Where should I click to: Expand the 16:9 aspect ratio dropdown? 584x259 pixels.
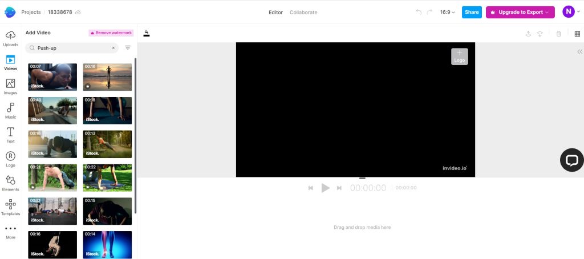click(448, 12)
